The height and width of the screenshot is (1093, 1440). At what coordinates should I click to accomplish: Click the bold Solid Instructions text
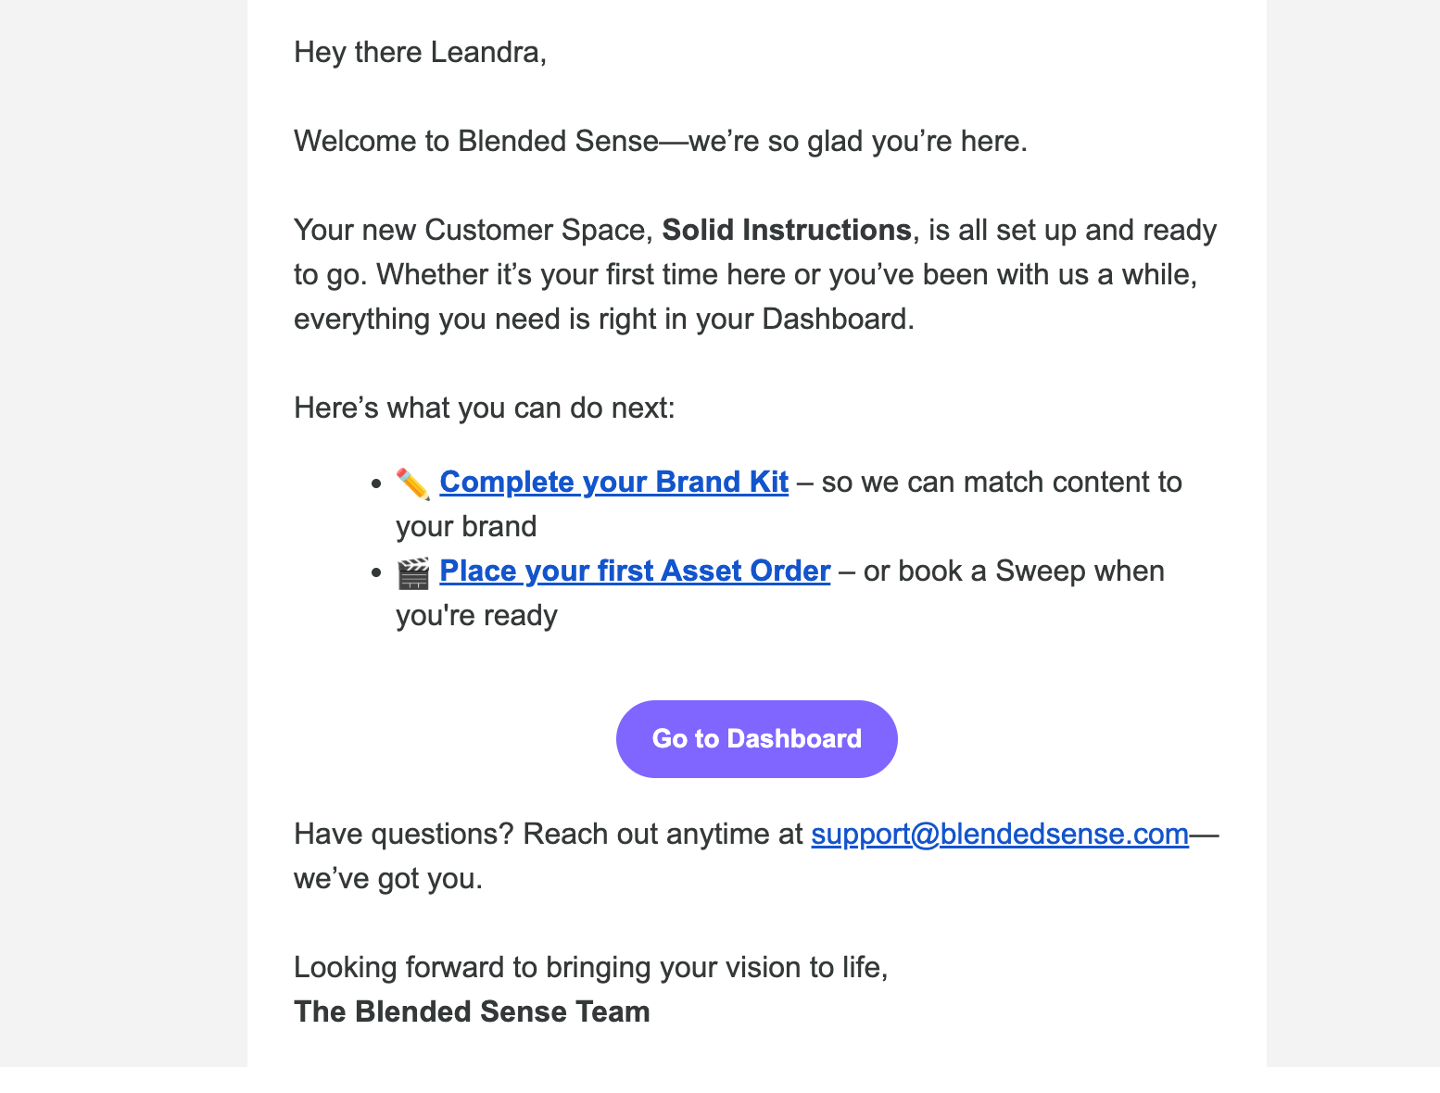(786, 231)
